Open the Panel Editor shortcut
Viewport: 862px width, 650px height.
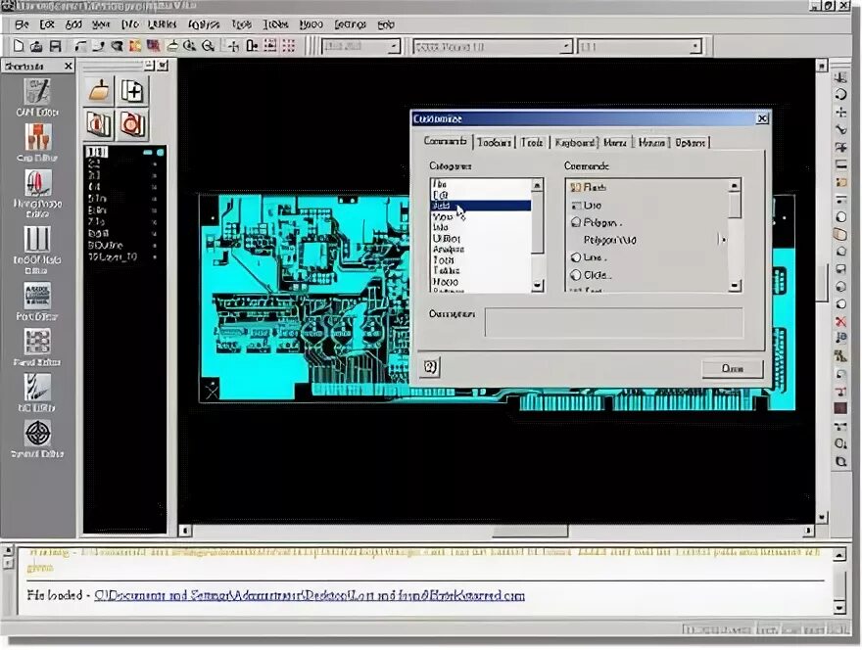pyautogui.click(x=37, y=348)
